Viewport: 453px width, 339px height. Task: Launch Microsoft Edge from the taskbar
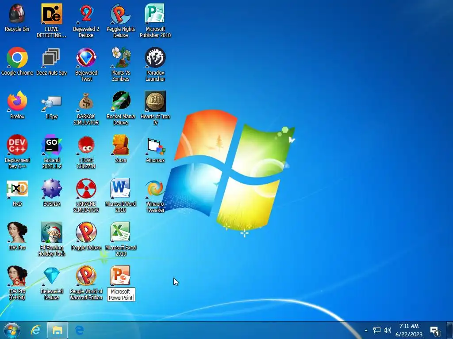tap(80, 330)
